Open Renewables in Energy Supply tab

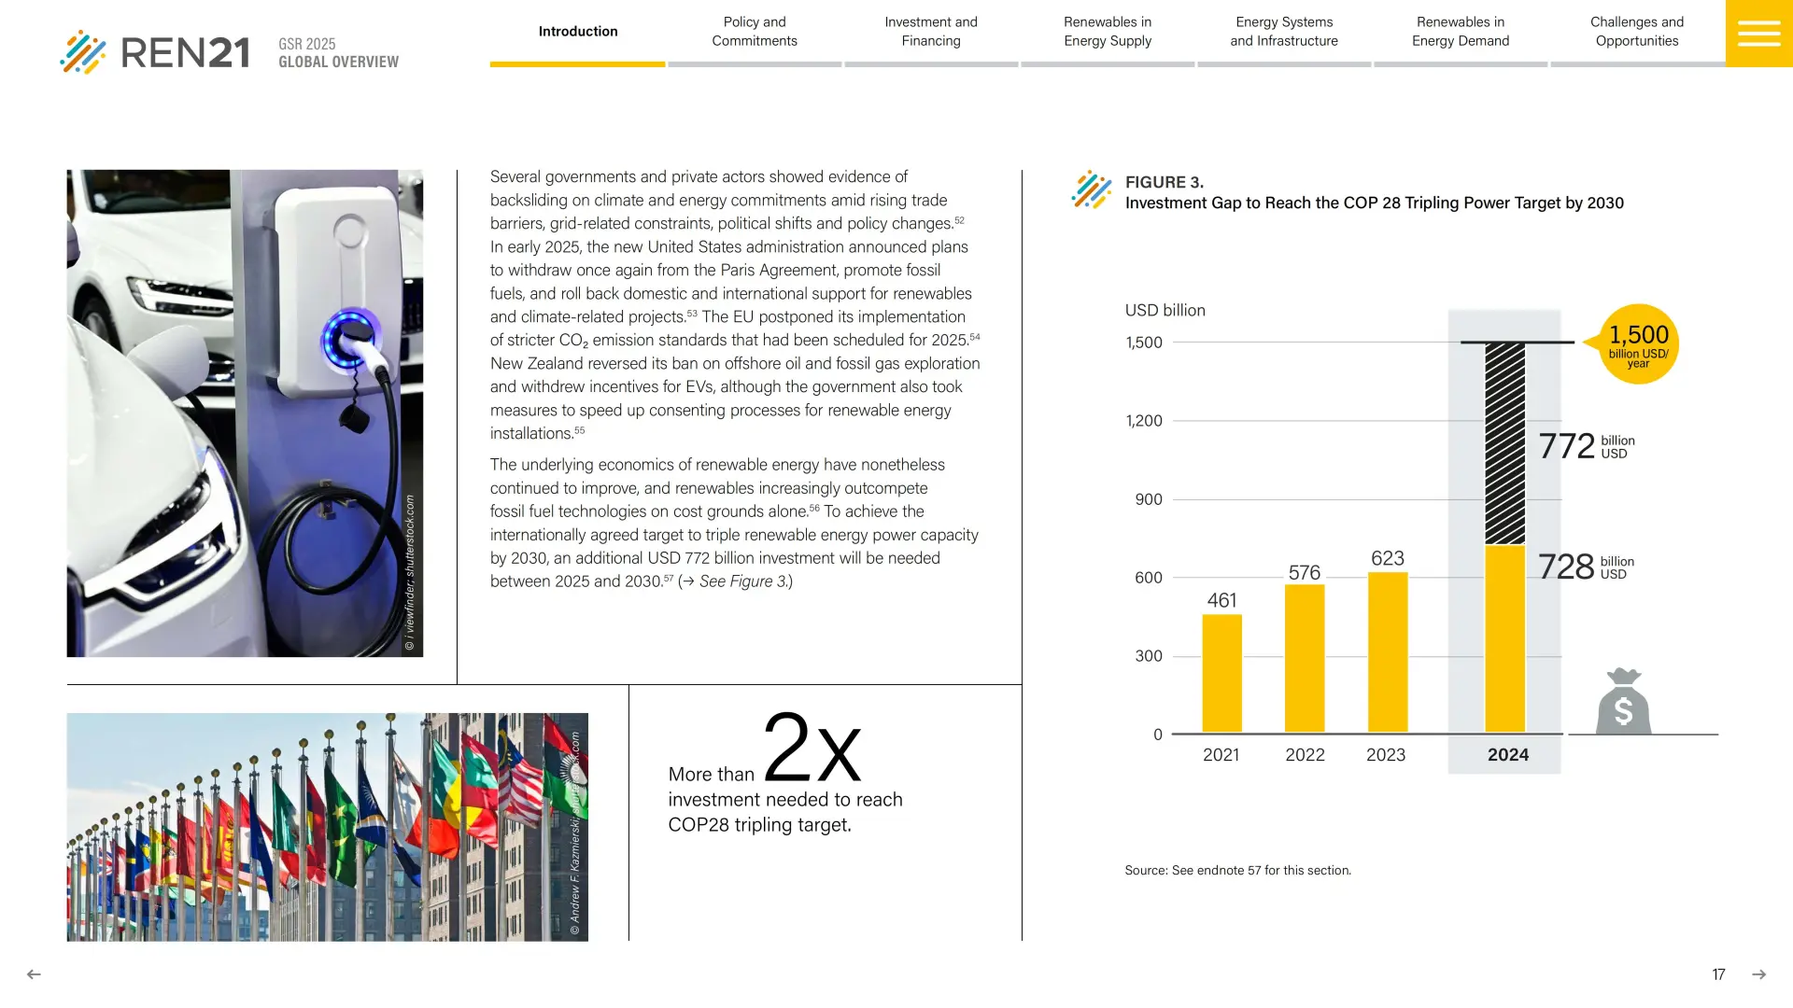point(1107,32)
